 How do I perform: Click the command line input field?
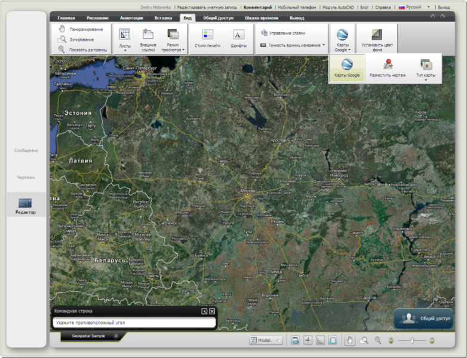coord(134,323)
